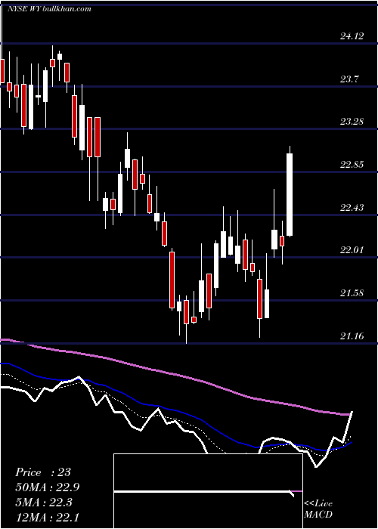Image resolution: width=378 pixels, height=529 pixels.
Task: Click the 22.43 price axis label
Action: click(352, 207)
